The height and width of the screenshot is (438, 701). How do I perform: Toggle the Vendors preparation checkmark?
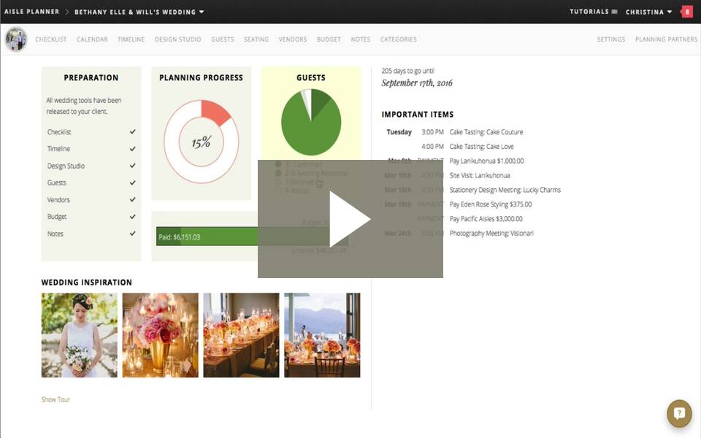133,200
